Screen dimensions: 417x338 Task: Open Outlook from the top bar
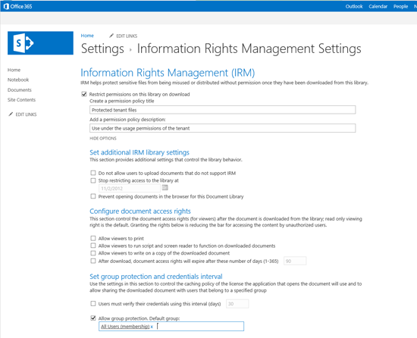coord(354,6)
